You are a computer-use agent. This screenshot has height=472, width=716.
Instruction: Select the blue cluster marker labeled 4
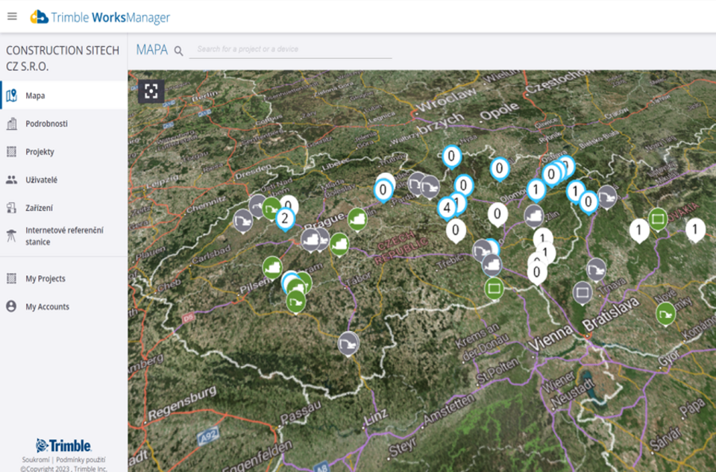coord(447,207)
